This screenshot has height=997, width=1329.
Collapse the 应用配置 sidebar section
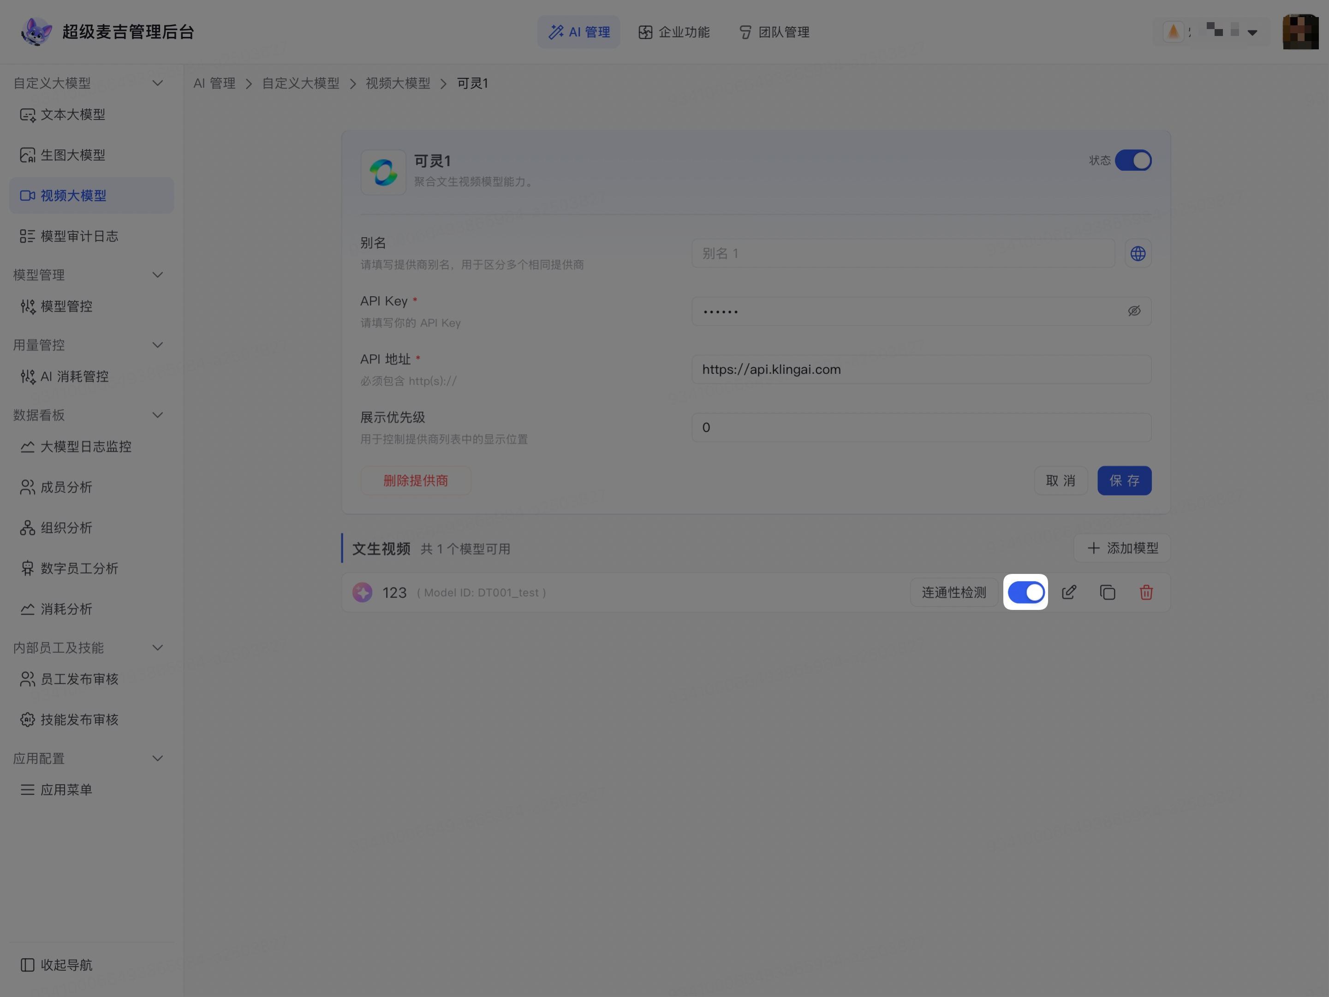coord(157,758)
